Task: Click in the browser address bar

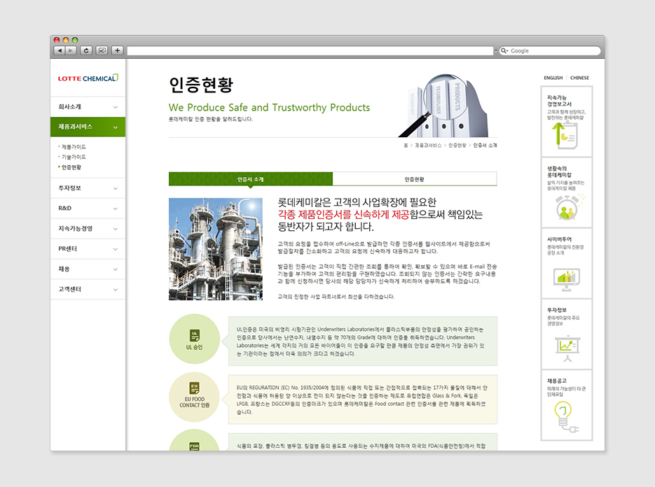Action: [310, 51]
